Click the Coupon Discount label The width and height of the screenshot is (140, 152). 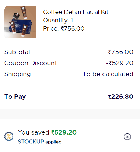[x=31, y=63]
